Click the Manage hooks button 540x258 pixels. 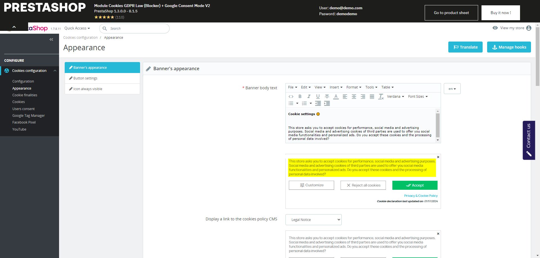click(509, 47)
